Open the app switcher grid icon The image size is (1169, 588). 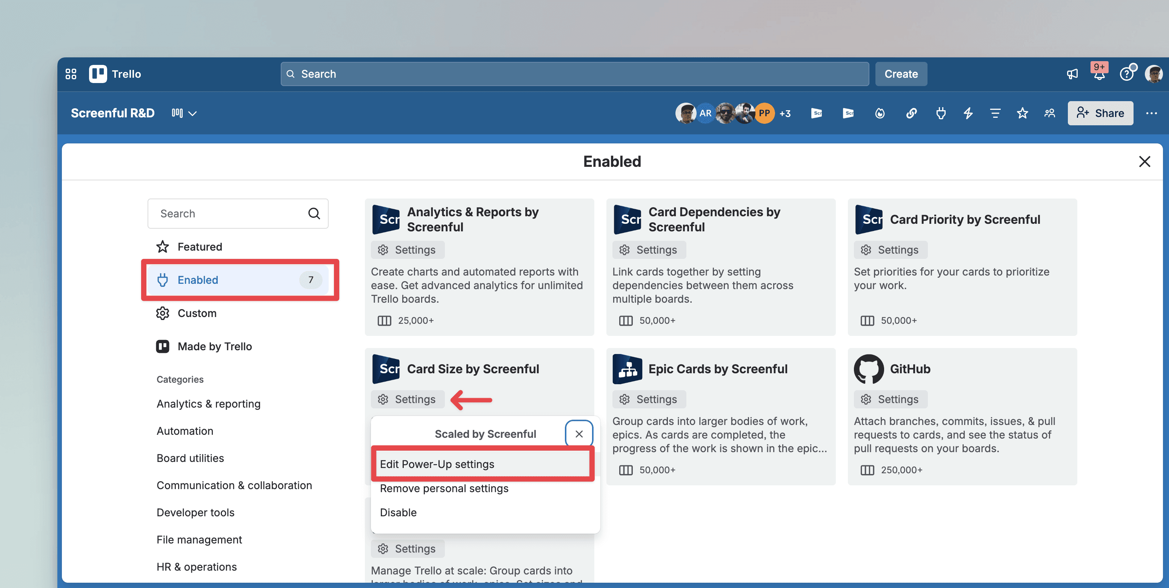pos(71,74)
